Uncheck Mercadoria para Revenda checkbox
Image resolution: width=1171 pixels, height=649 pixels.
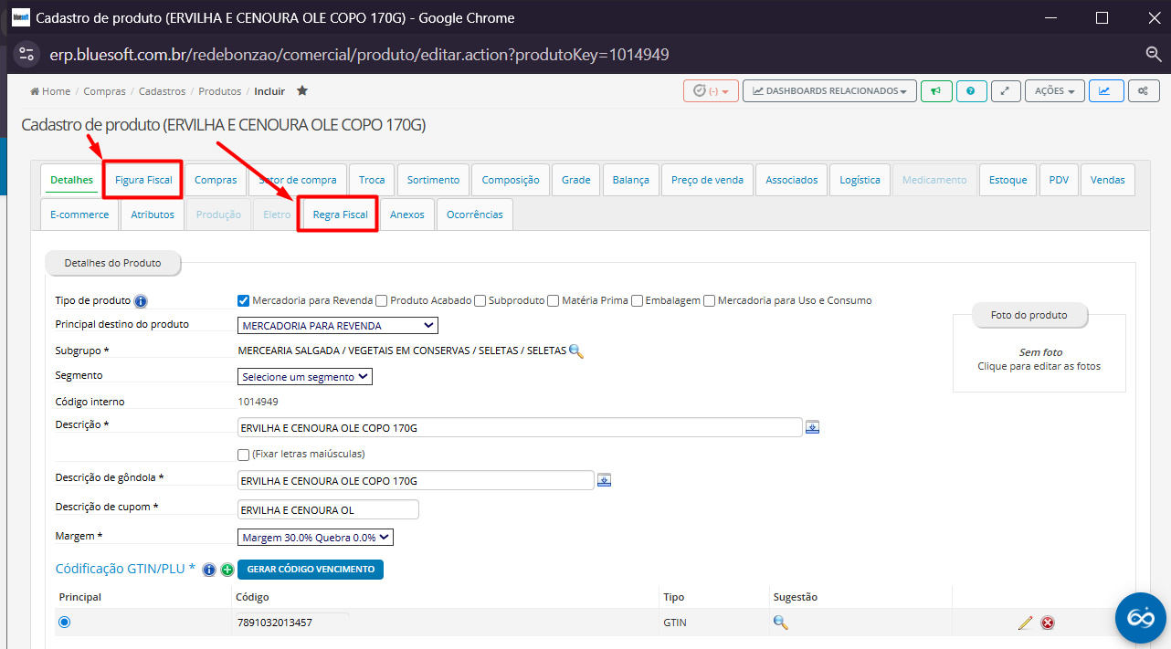click(244, 300)
